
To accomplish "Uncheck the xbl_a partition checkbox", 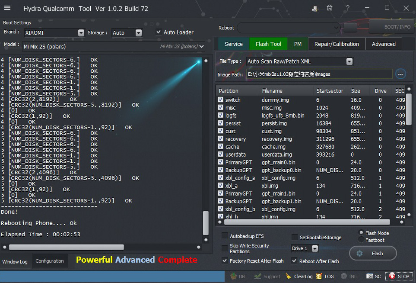I will click(220, 185).
